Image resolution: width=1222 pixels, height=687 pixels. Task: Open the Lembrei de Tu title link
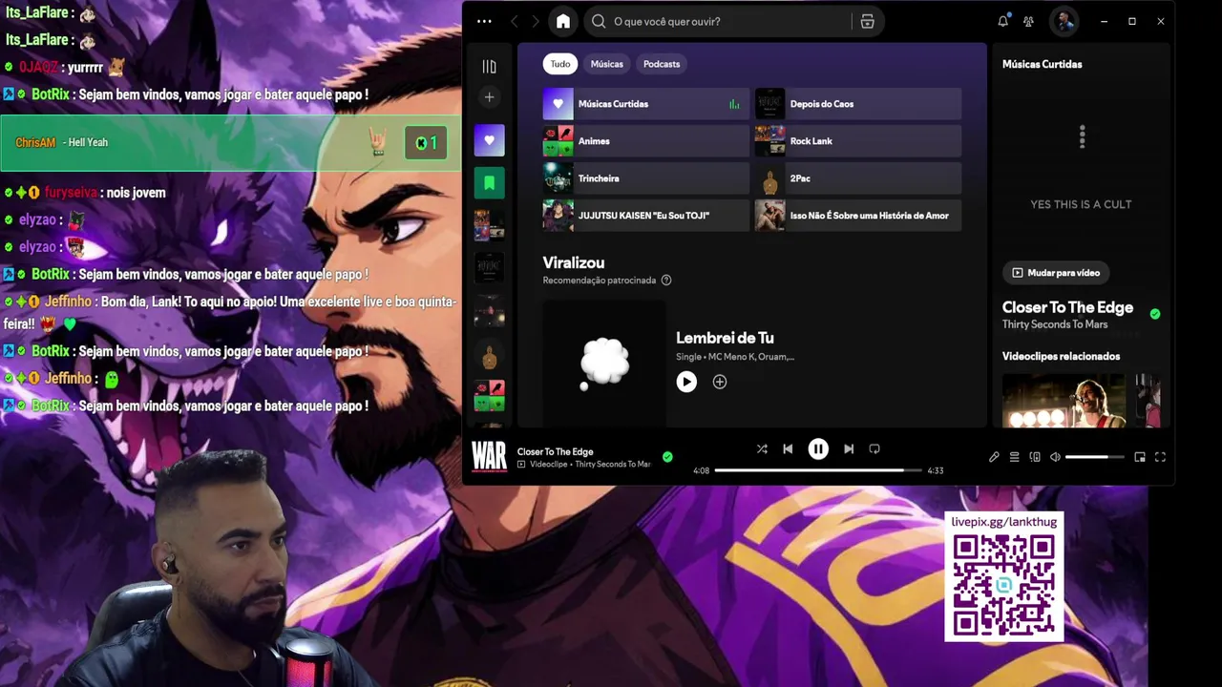[725, 338]
